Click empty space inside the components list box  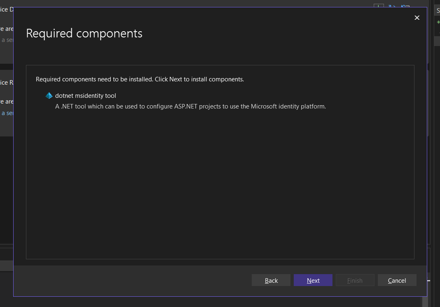[220, 185]
